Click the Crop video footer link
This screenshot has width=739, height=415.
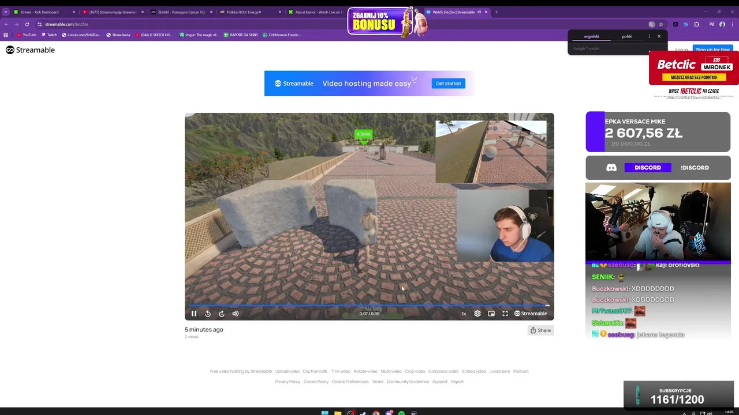pos(415,371)
